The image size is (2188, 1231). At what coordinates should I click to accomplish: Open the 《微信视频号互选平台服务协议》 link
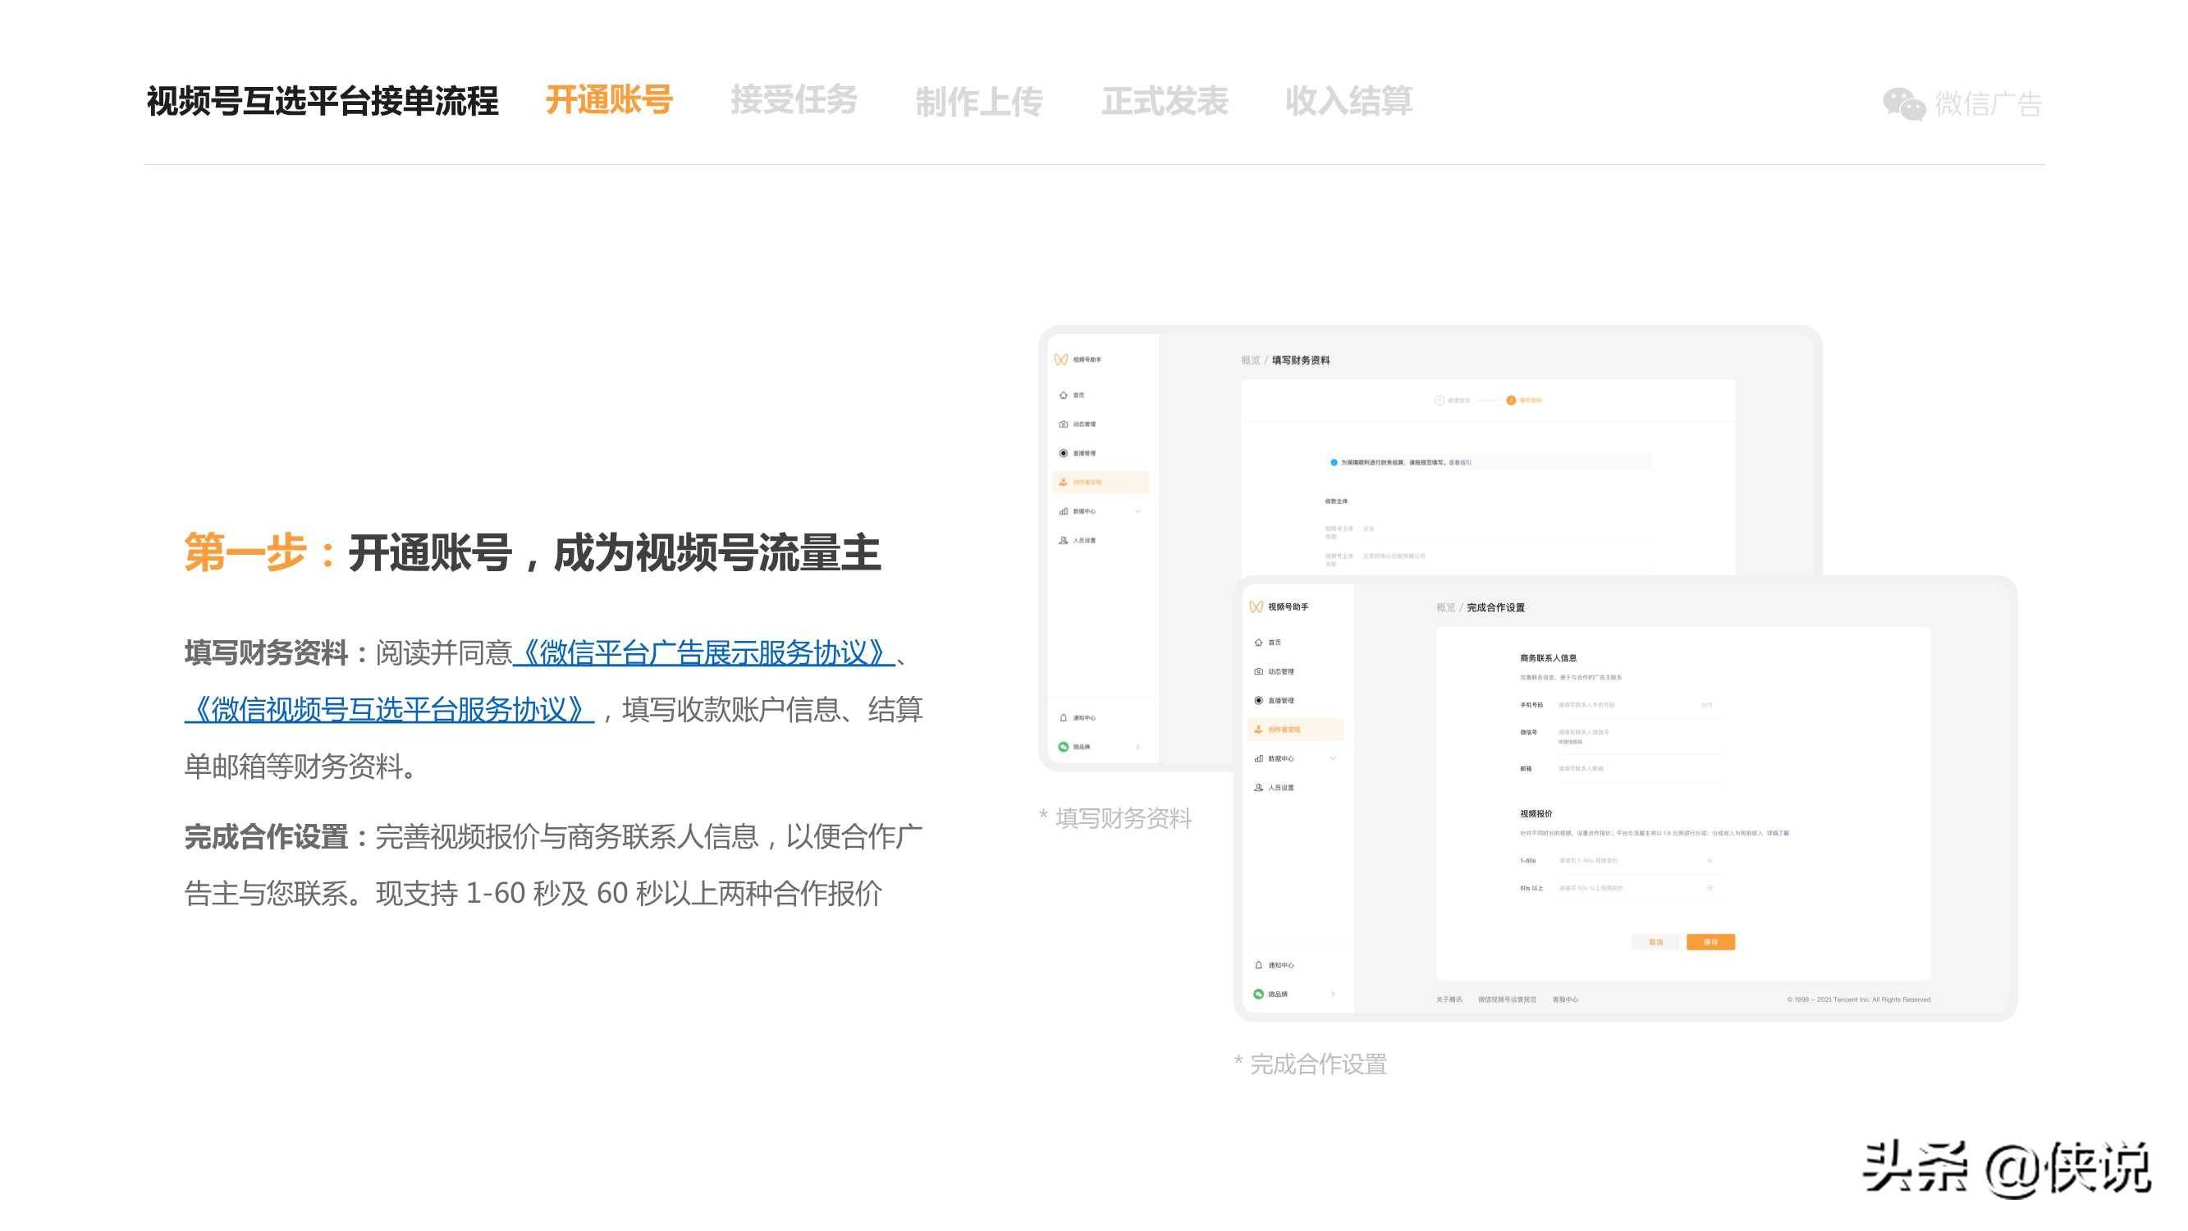[x=389, y=709]
